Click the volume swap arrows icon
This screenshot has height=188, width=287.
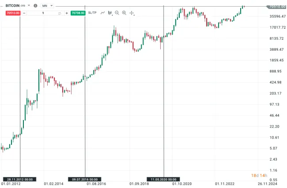click(60, 13)
